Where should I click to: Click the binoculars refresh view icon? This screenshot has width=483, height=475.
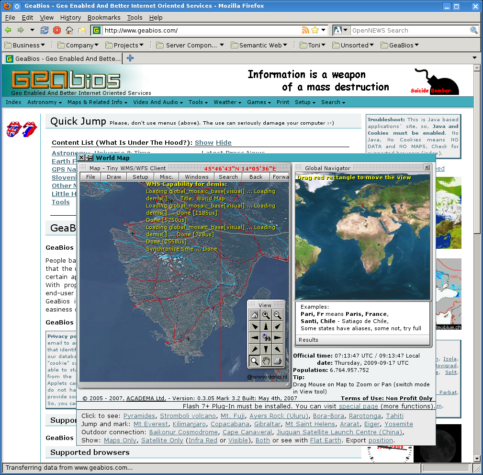click(x=266, y=338)
